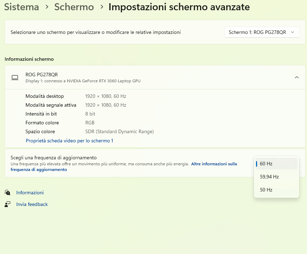Click the ROG PG278QR header row
The width and height of the screenshot is (307, 254).
(155, 77)
